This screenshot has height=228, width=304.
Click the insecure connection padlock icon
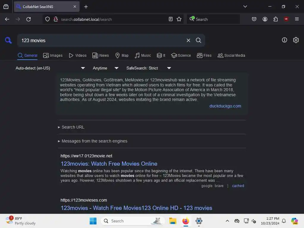tap(56, 19)
